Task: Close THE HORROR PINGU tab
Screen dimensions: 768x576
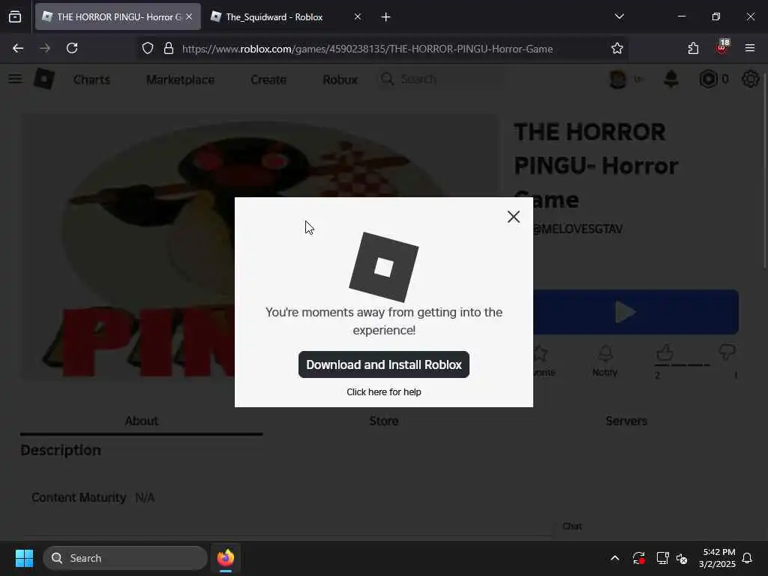Action: [189, 17]
